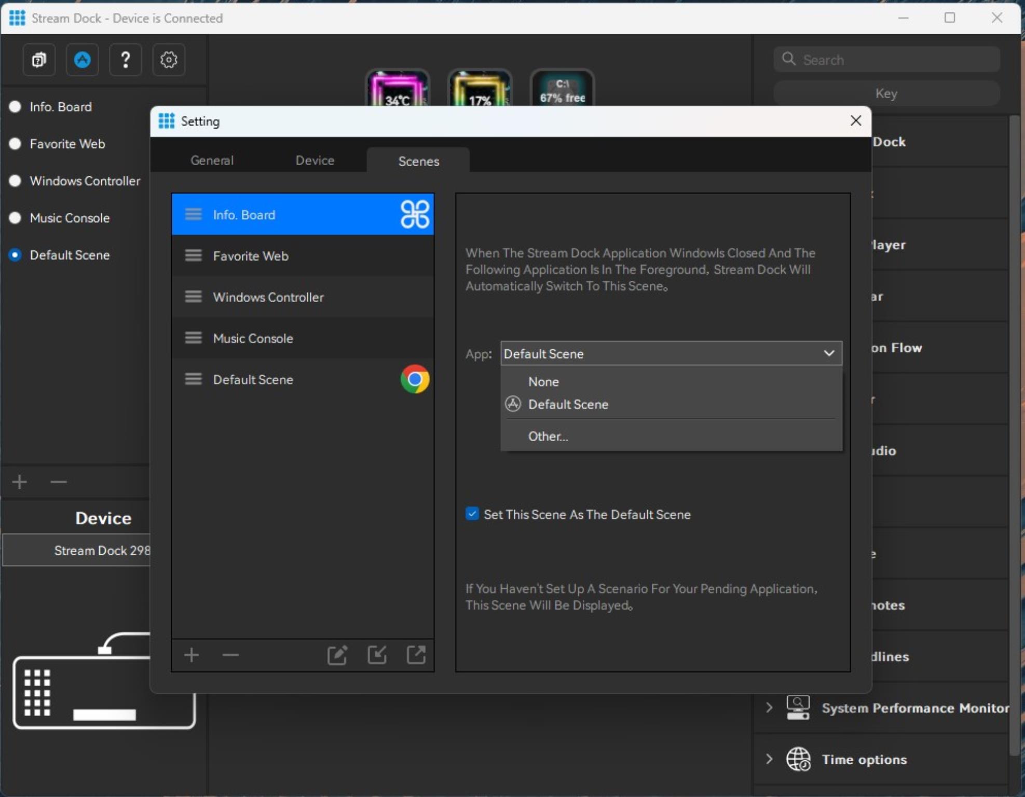The width and height of the screenshot is (1025, 797).
Task: Select Music Console radio in main sidebar
Action: point(15,218)
